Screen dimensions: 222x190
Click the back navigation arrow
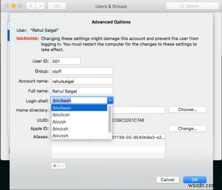(x=31, y=6)
